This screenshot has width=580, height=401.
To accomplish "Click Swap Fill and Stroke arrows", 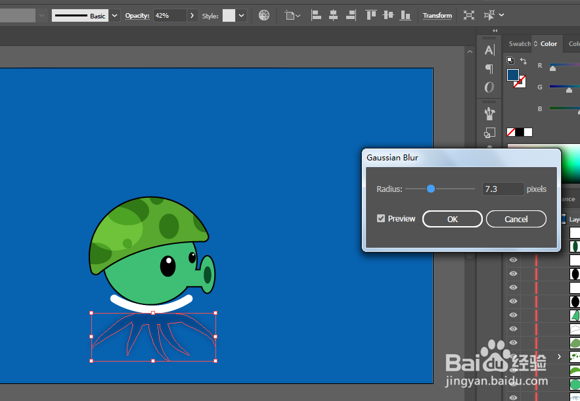I will [523, 60].
